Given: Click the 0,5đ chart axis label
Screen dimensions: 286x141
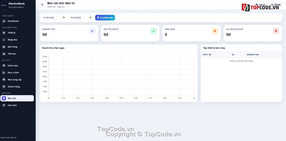Looking at the screenshot, I should 121,98.
